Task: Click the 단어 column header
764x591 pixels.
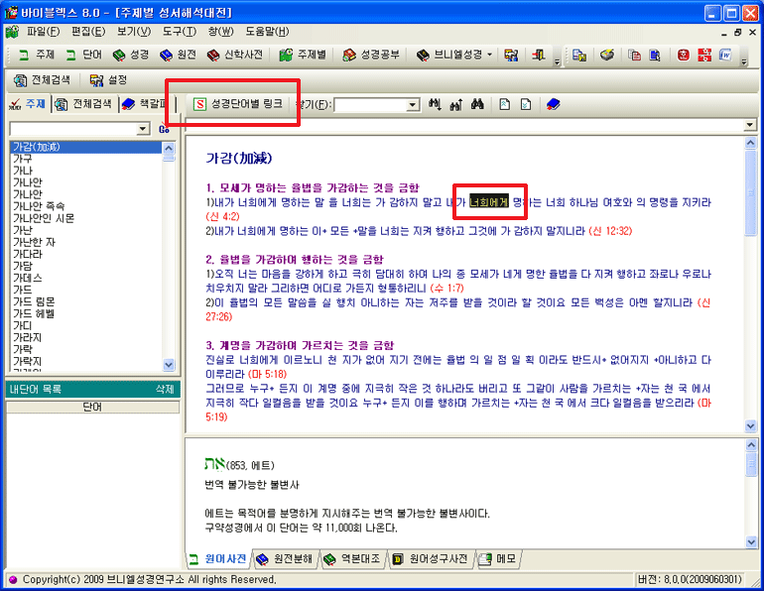Action: coord(92,407)
